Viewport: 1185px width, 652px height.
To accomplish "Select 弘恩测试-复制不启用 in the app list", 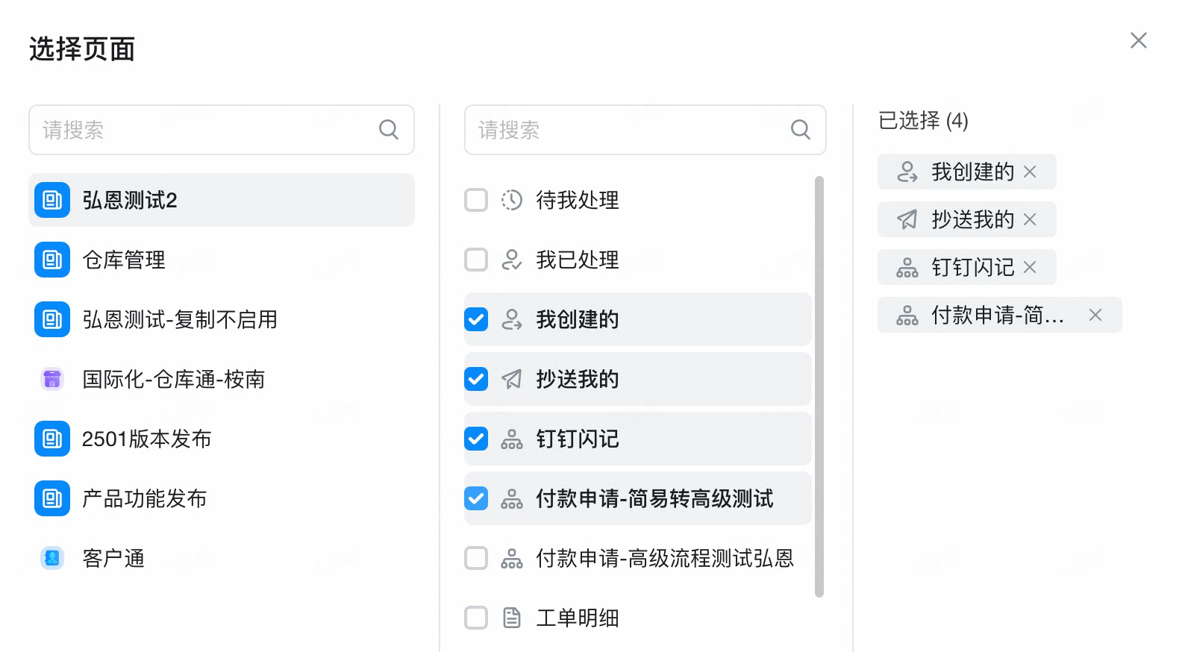I will [x=222, y=319].
